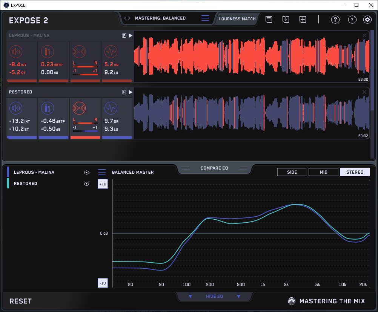The image size is (378, 312).
Task: Open the Balanced Master reference dropdown
Action: pyautogui.click(x=102, y=172)
